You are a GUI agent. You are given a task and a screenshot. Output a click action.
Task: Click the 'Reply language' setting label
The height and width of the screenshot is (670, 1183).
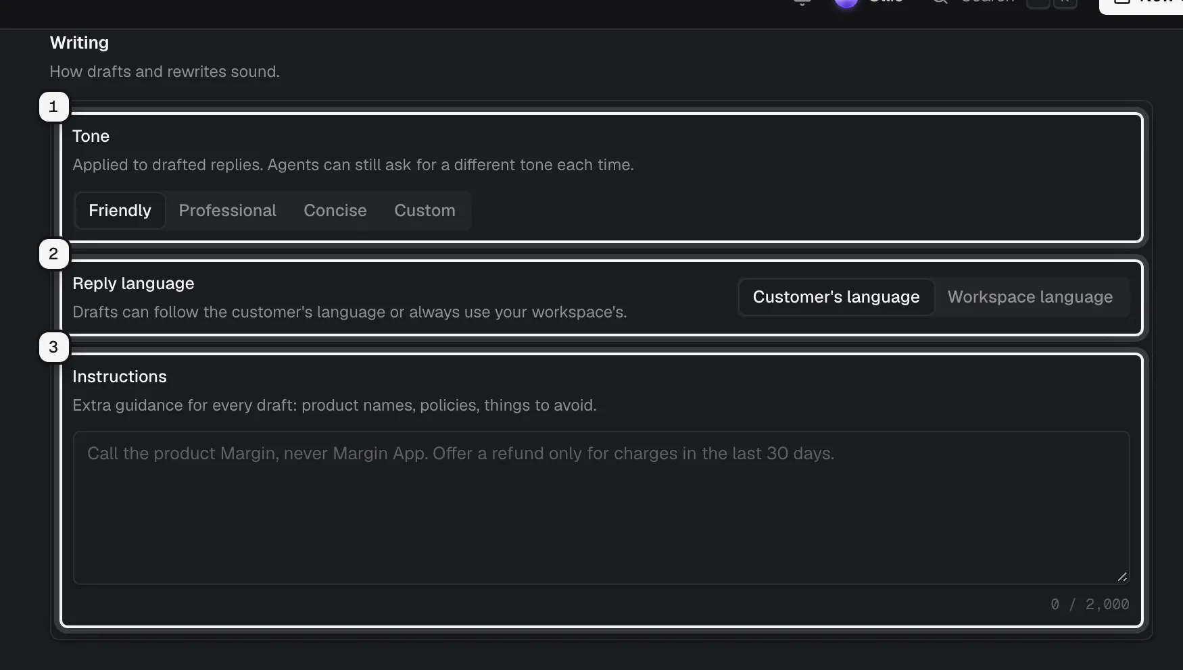click(x=133, y=284)
